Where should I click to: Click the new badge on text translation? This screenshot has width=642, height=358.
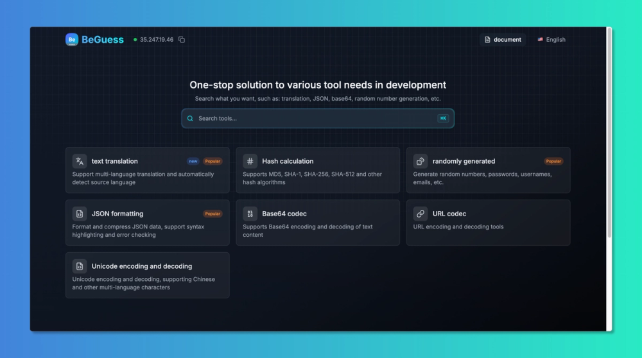coord(193,161)
